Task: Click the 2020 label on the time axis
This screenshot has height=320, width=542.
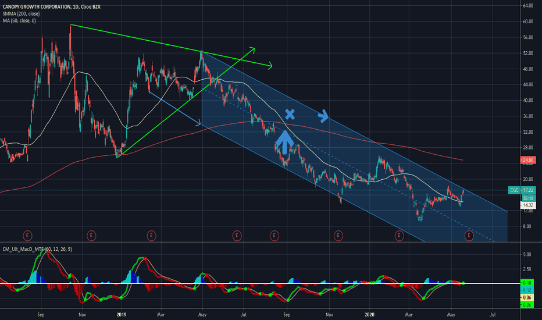Action: click(x=369, y=315)
